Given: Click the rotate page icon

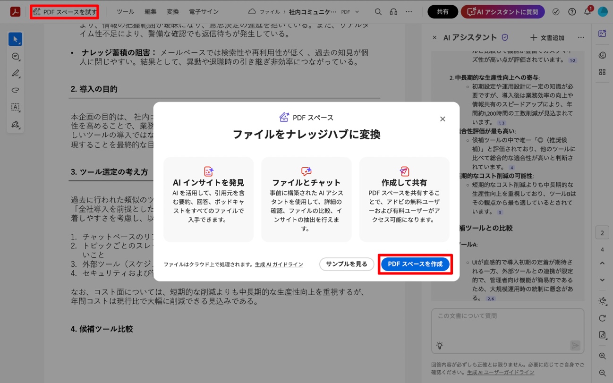Looking at the screenshot, I should [602, 318].
